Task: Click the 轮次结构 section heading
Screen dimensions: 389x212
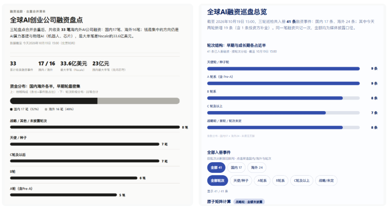Action: click(x=237, y=45)
